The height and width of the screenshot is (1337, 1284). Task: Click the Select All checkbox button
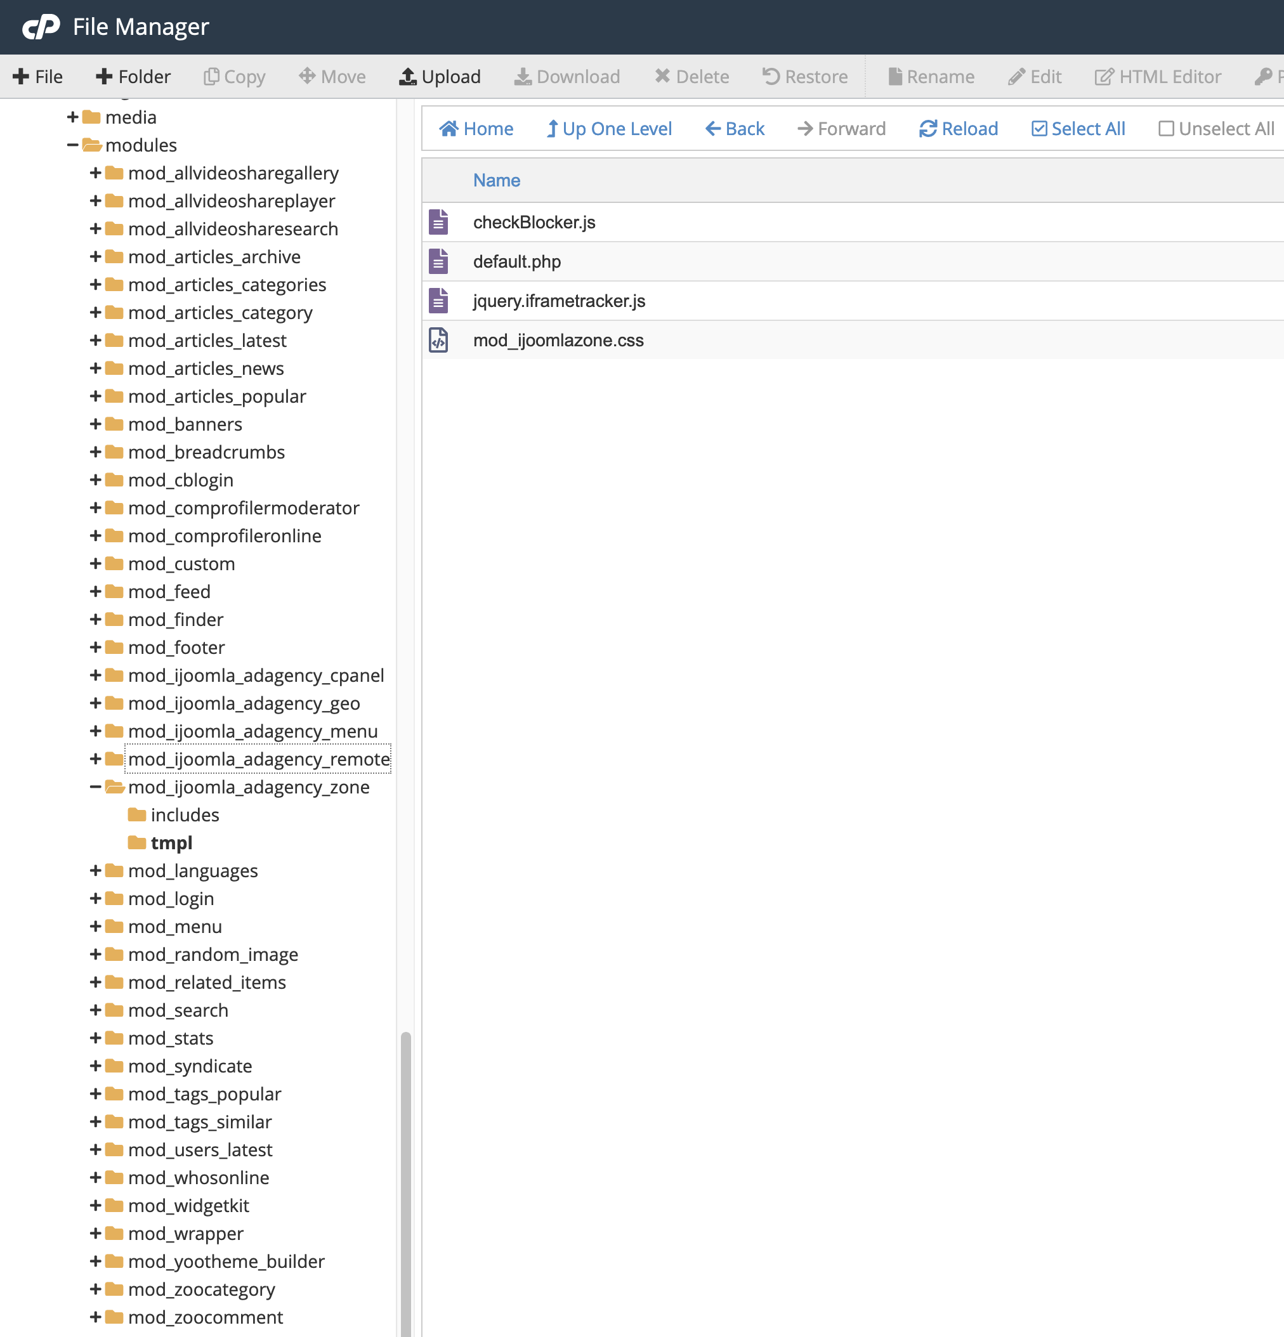[x=1078, y=129]
